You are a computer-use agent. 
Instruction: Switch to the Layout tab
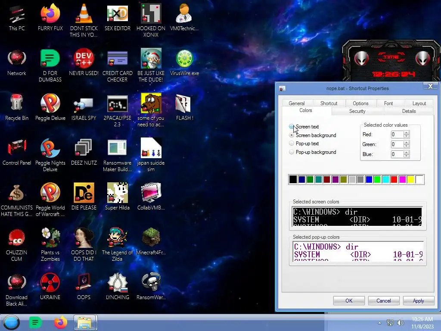pyautogui.click(x=419, y=103)
